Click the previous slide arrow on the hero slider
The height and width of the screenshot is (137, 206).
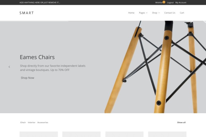pos(9,67)
